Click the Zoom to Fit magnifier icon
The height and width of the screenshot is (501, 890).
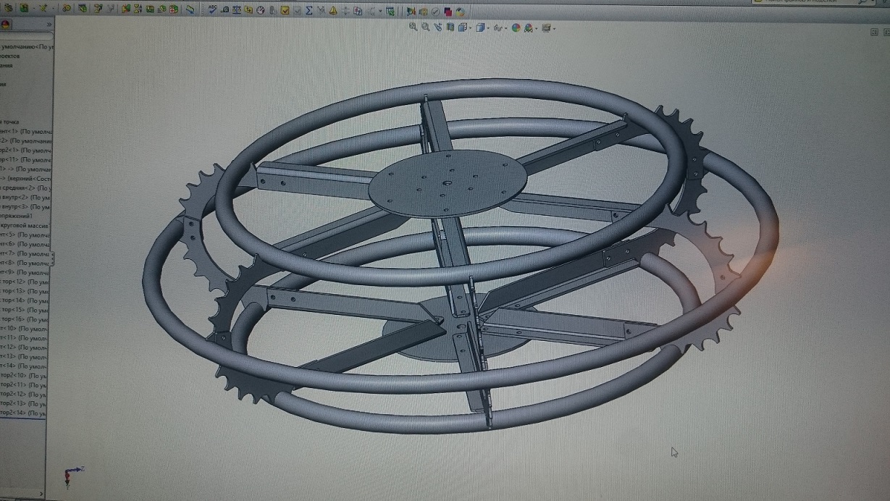coord(413,28)
